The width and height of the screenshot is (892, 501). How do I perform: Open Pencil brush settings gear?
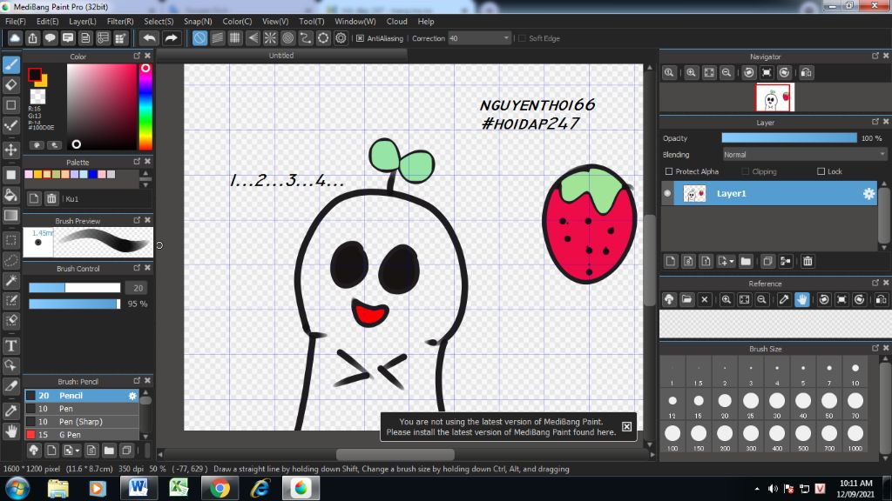[132, 396]
